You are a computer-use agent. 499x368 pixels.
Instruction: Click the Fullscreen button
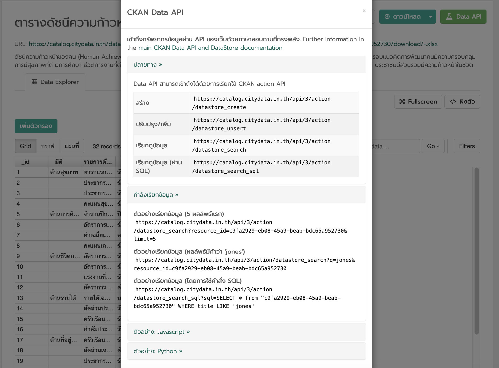click(418, 102)
